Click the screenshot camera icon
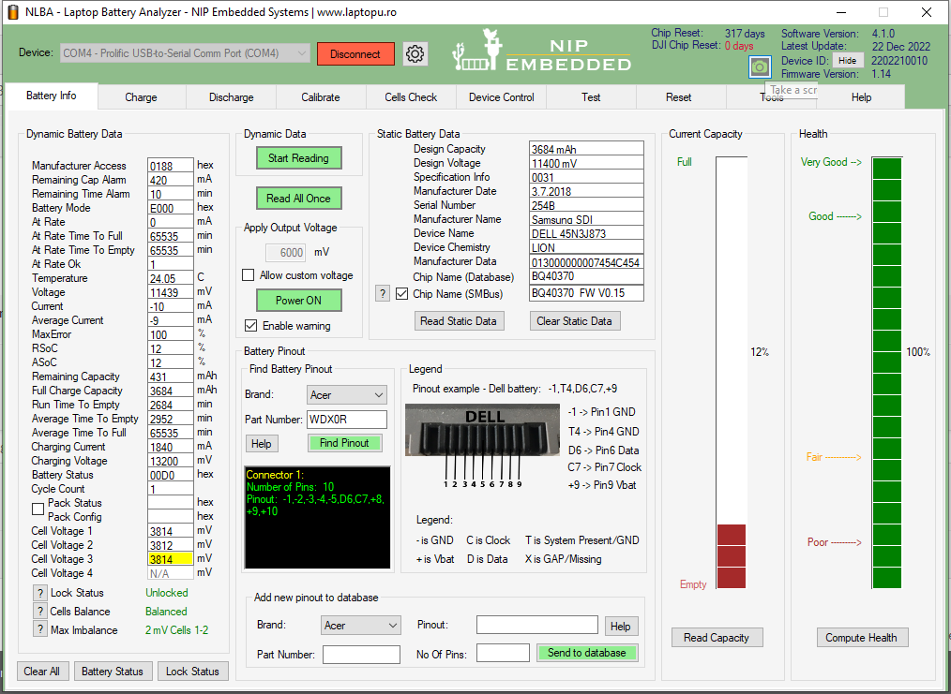The image size is (951, 694). tap(760, 66)
